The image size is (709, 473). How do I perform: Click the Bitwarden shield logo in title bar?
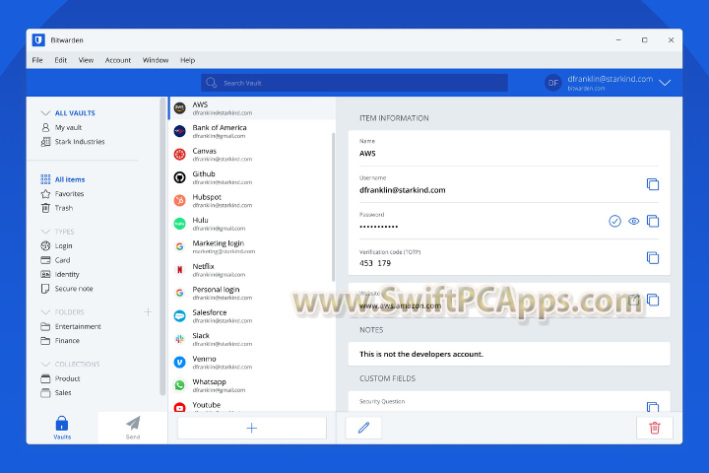tap(38, 40)
